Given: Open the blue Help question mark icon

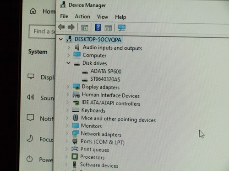Looking at the screenshot, I should pyautogui.click(x=98, y=27).
